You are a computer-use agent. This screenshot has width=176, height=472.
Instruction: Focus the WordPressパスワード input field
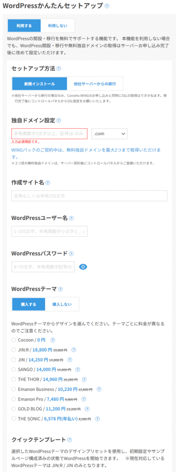(43, 267)
